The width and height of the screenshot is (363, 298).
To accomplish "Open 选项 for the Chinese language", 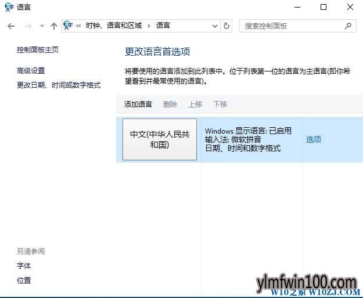I will click(x=314, y=139).
